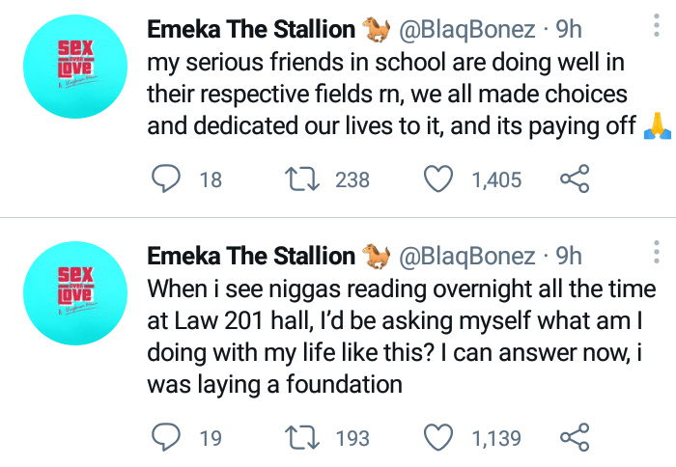The width and height of the screenshot is (676, 467).
Task: Reply to the first tweet about serious friends
Action: click(165, 179)
